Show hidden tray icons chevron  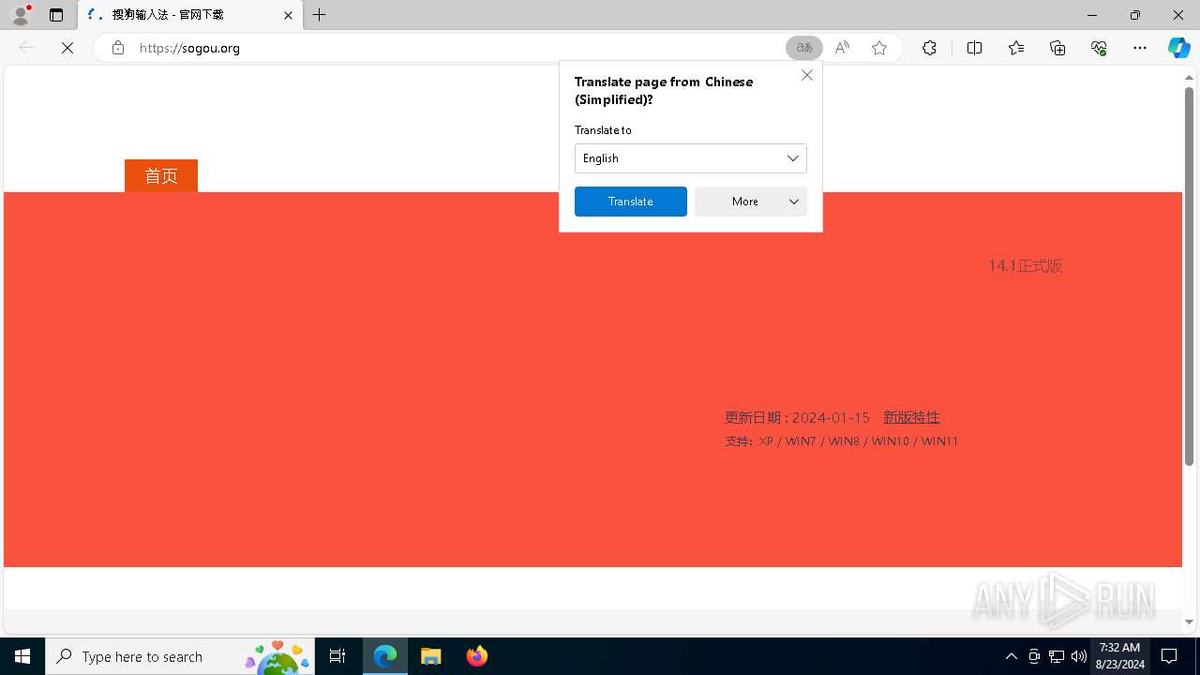pos(1011,656)
